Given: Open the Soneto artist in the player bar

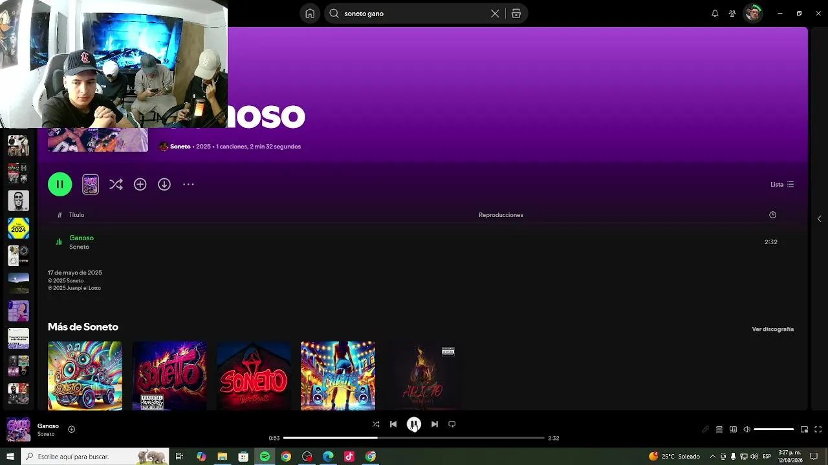Looking at the screenshot, I should pyautogui.click(x=46, y=434).
